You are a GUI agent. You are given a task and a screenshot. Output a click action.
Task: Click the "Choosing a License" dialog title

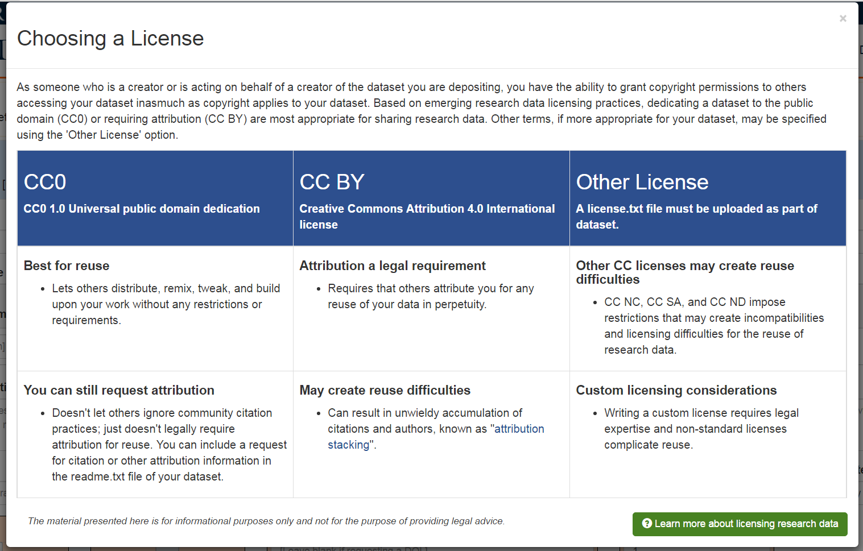click(x=110, y=38)
